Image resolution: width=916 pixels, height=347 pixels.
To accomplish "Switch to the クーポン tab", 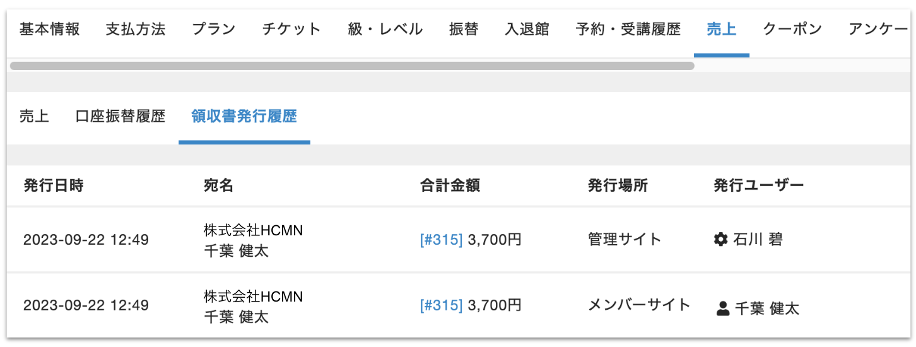I will click(792, 29).
